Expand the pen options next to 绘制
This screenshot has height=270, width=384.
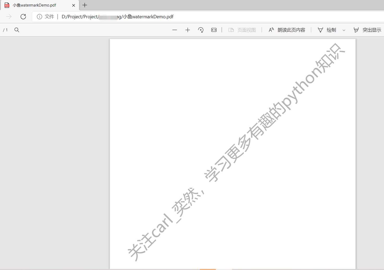(x=344, y=30)
